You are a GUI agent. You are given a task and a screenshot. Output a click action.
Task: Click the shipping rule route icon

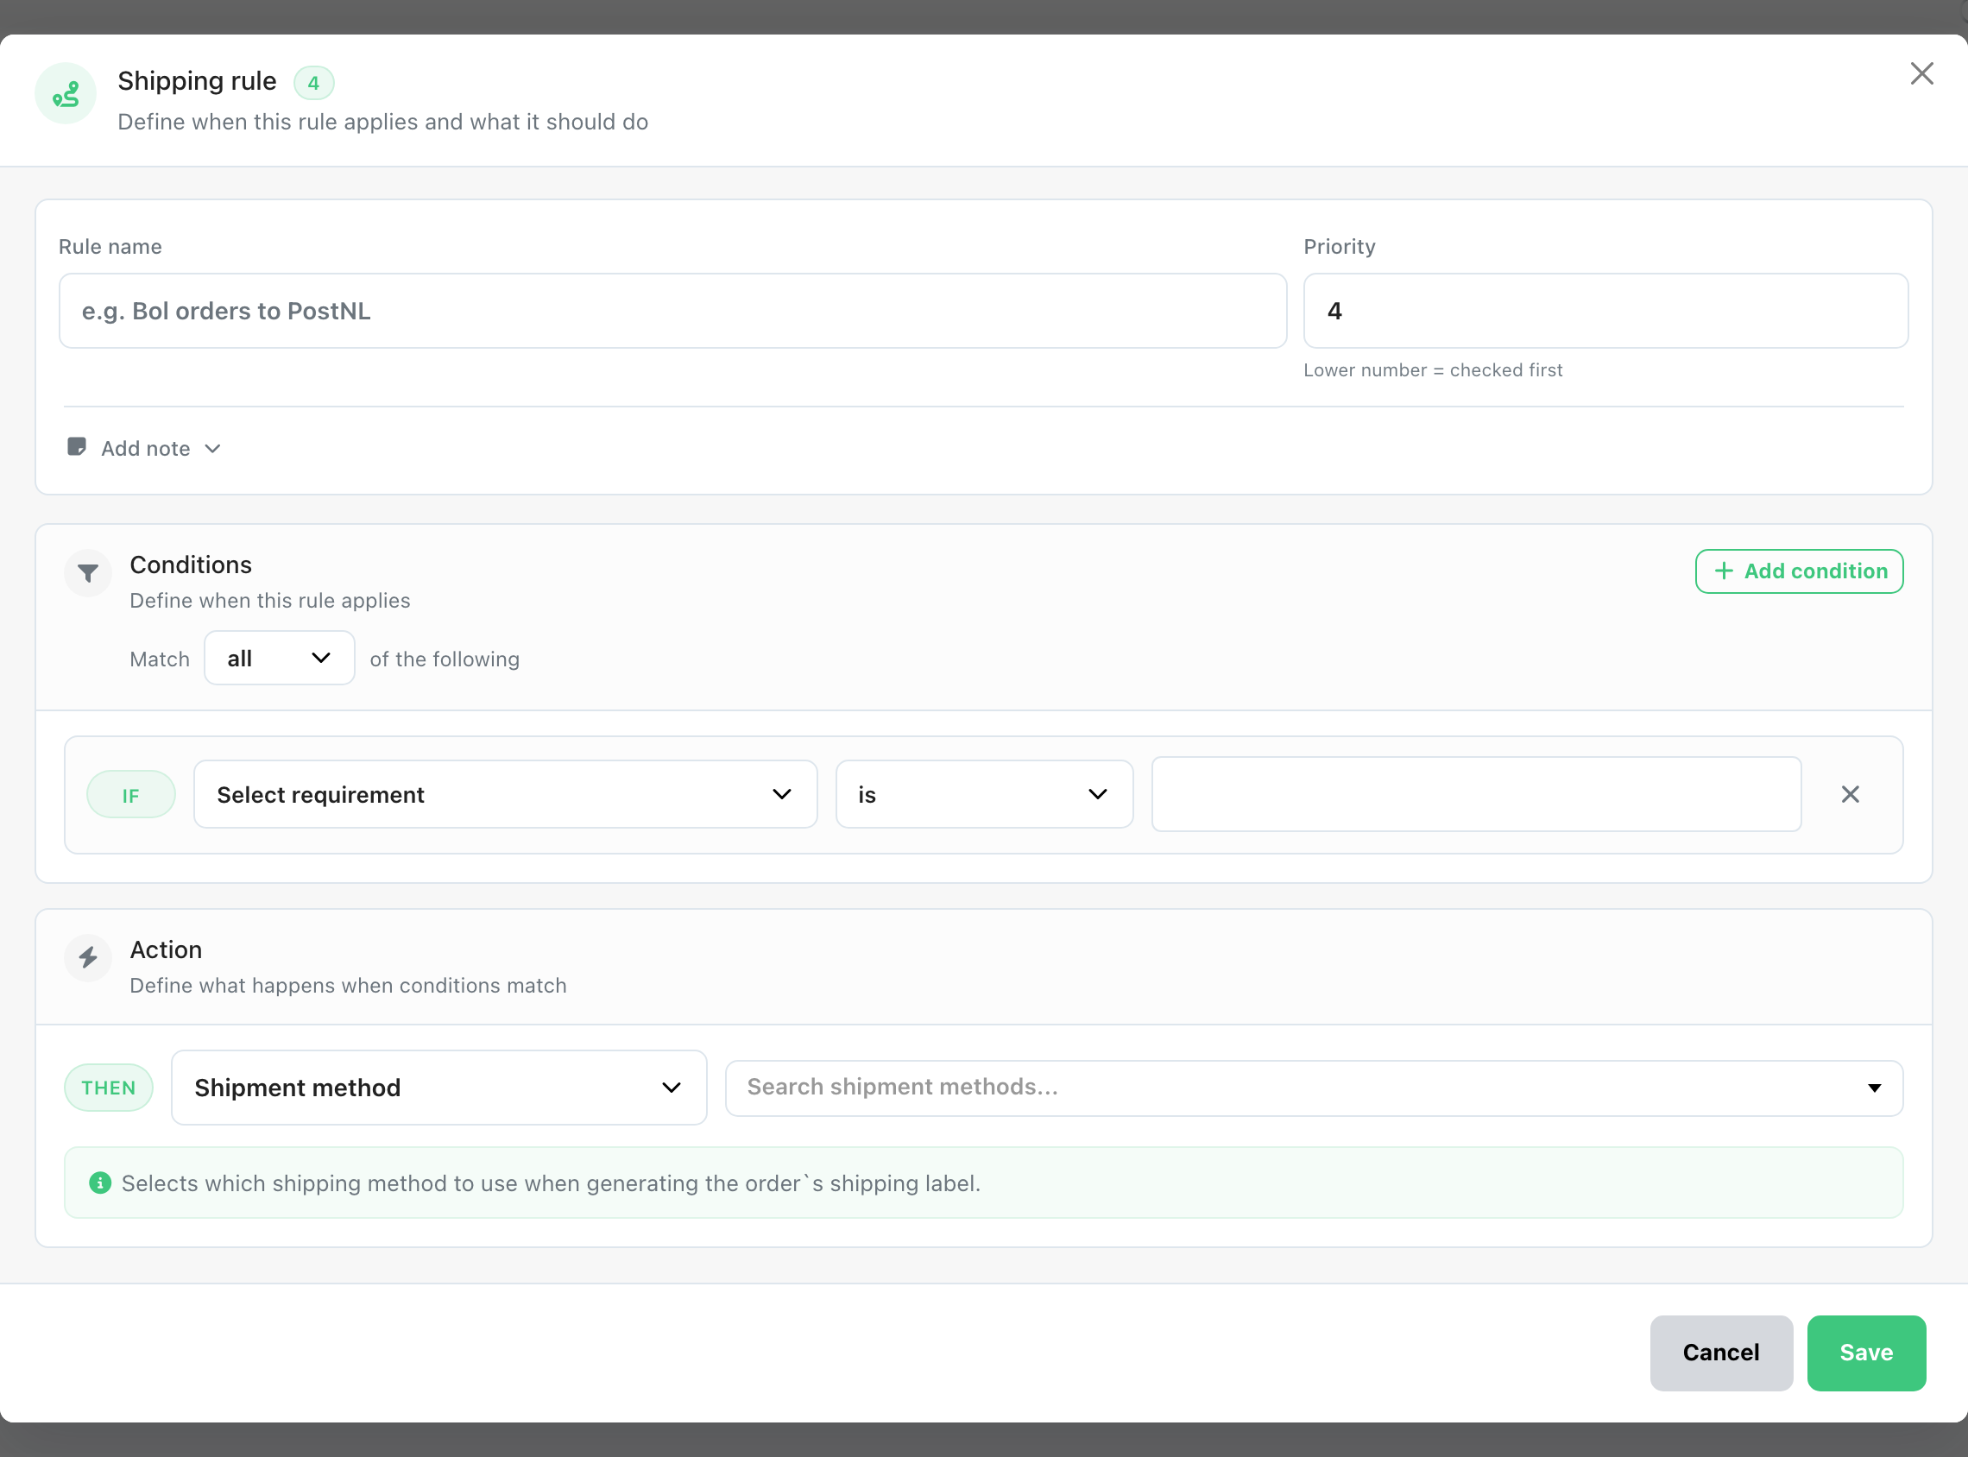coord(66,93)
